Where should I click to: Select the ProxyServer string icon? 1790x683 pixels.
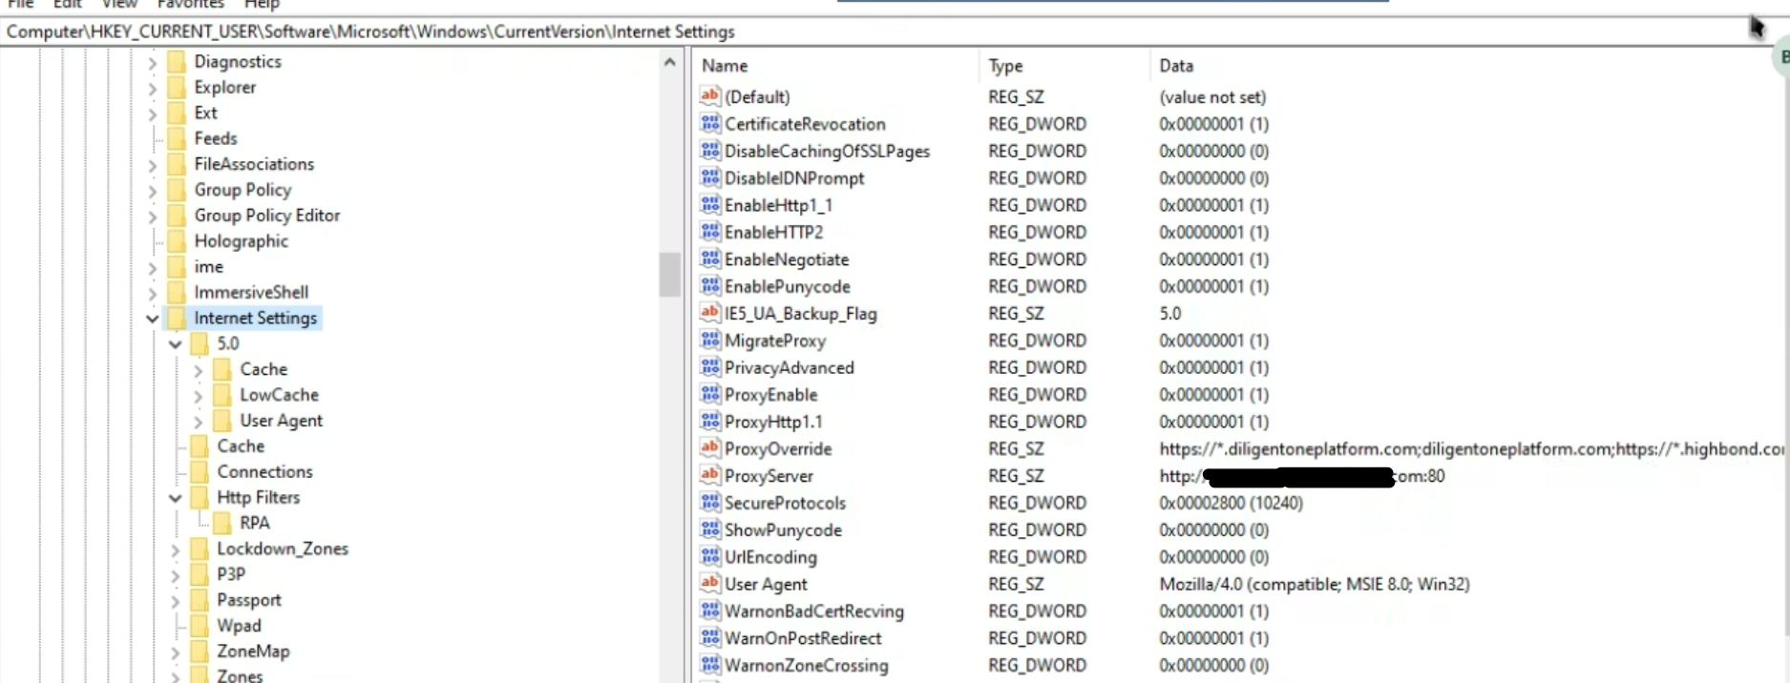point(710,475)
